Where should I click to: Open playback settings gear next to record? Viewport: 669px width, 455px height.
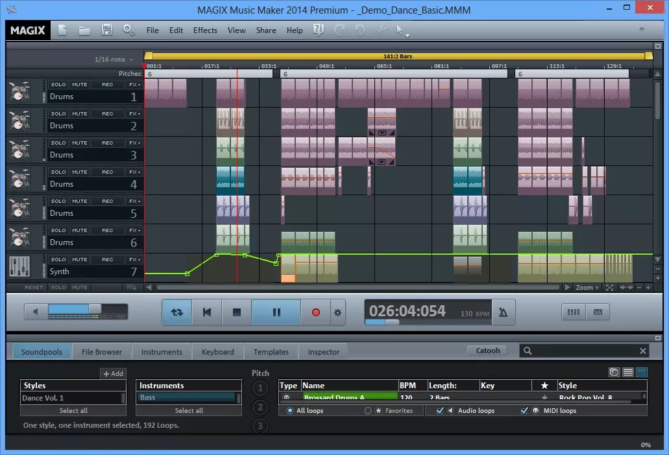(337, 312)
